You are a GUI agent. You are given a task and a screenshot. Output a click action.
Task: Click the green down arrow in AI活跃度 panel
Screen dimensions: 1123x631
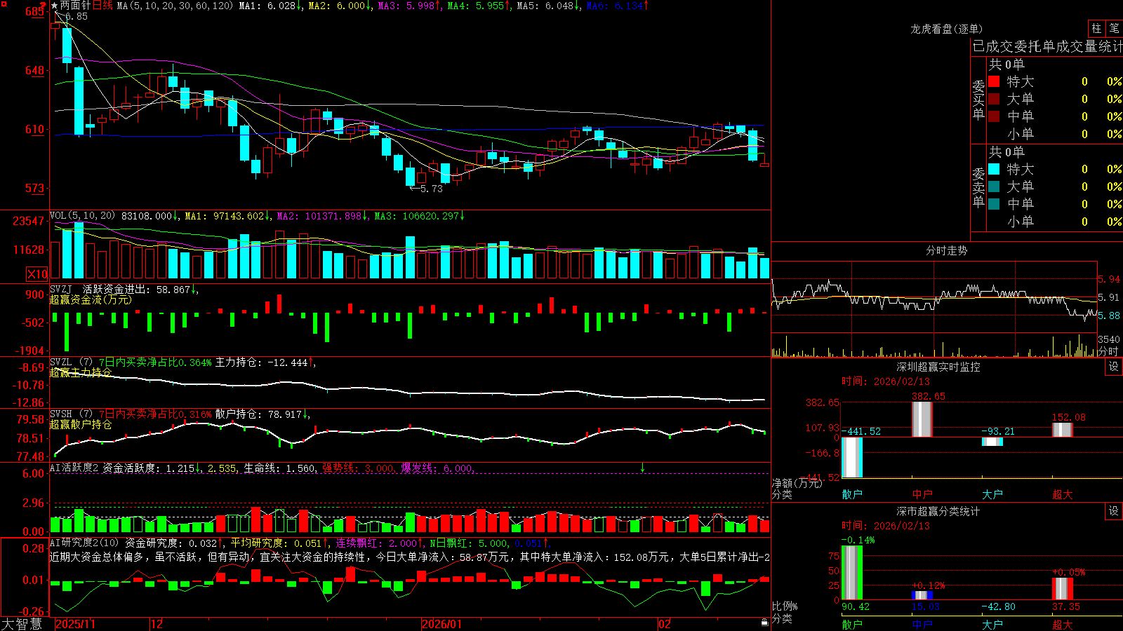pyautogui.click(x=642, y=468)
